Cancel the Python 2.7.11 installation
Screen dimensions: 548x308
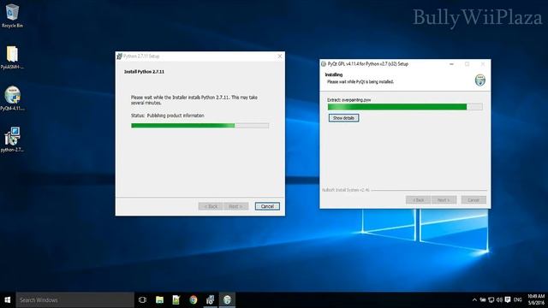[x=267, y=206]
